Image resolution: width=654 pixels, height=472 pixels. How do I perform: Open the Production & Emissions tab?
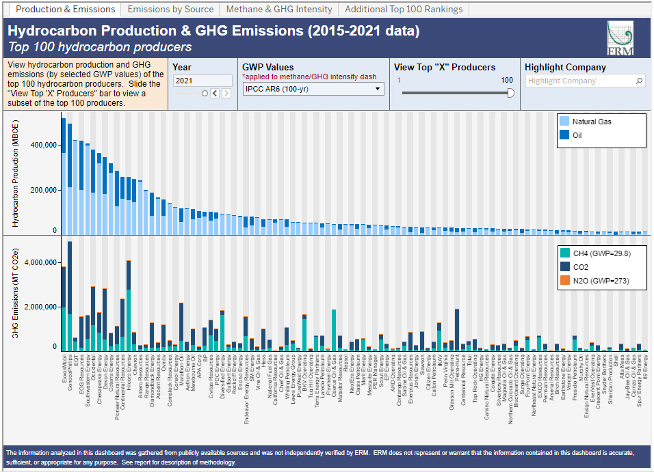click(x=65, y=9)
